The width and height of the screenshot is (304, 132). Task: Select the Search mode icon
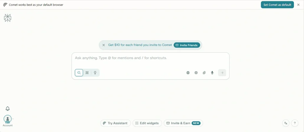tap(79, 73)
